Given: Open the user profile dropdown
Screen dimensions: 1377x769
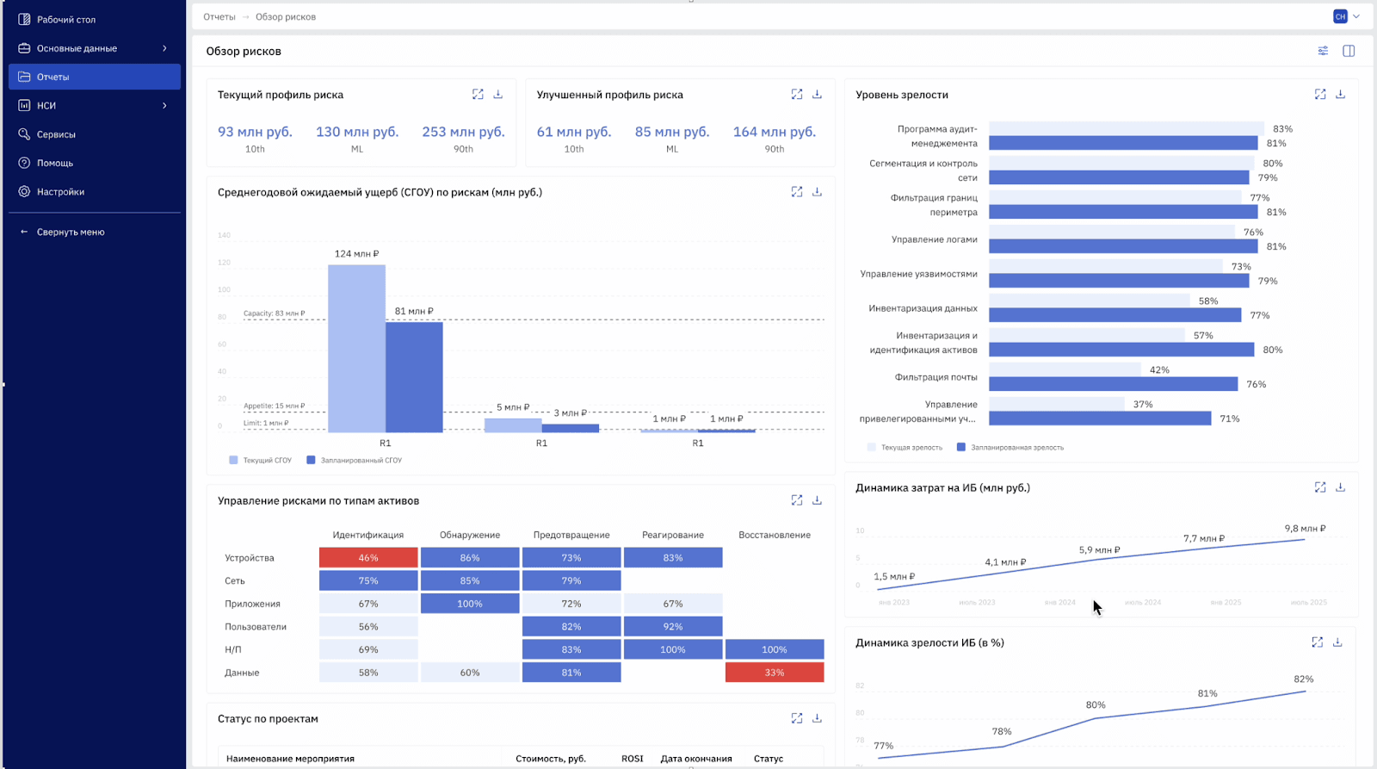Looking at the screenshot, I should pos(1346,16).
